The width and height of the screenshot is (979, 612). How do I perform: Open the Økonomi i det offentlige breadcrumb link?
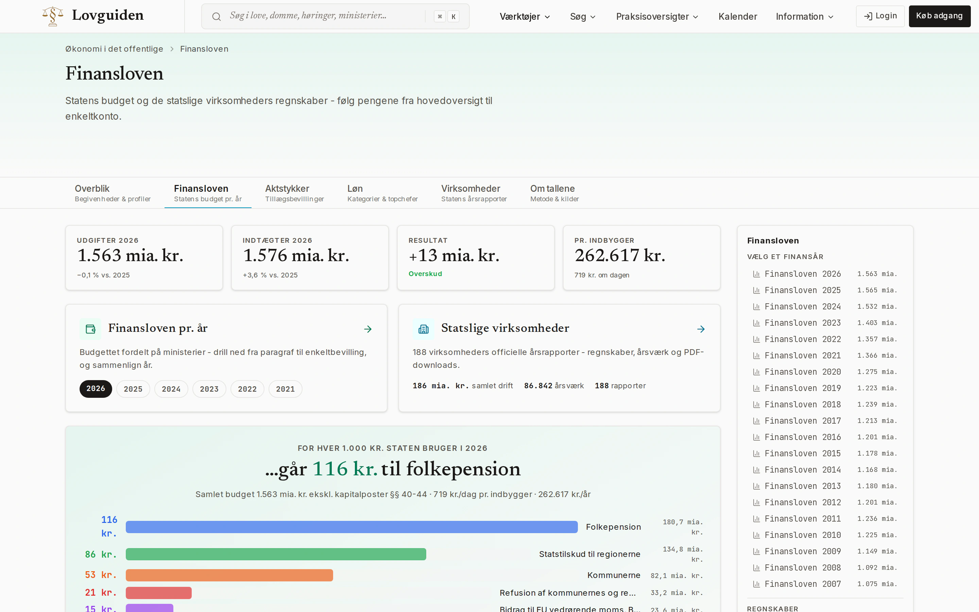coord(114,49)
